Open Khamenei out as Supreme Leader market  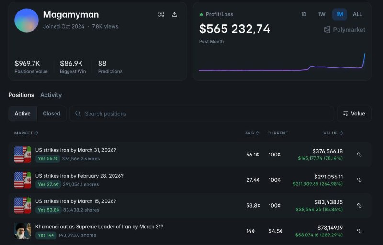99,226
